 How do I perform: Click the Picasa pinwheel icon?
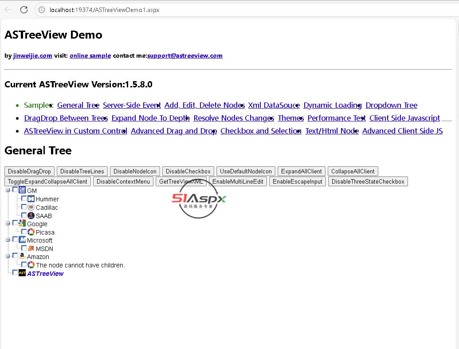click(31, 232)
